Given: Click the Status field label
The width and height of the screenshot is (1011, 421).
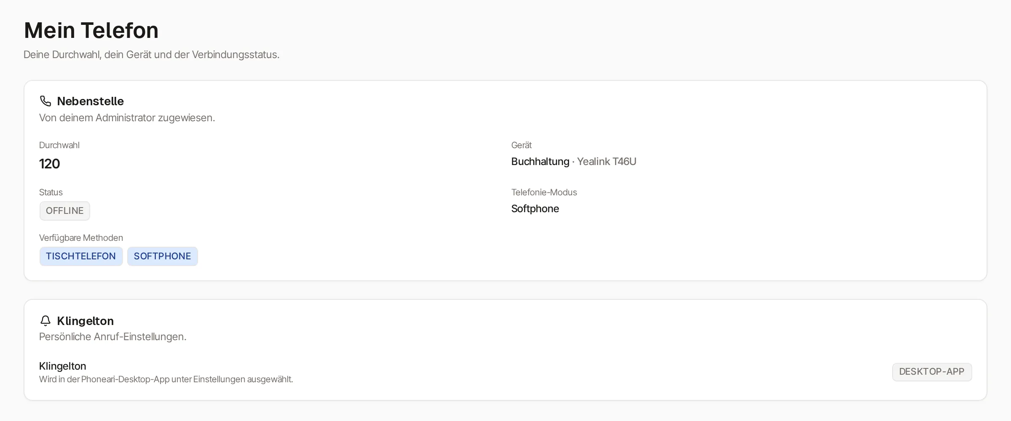Looking at the screenshot, I should [x=51, y=192].
